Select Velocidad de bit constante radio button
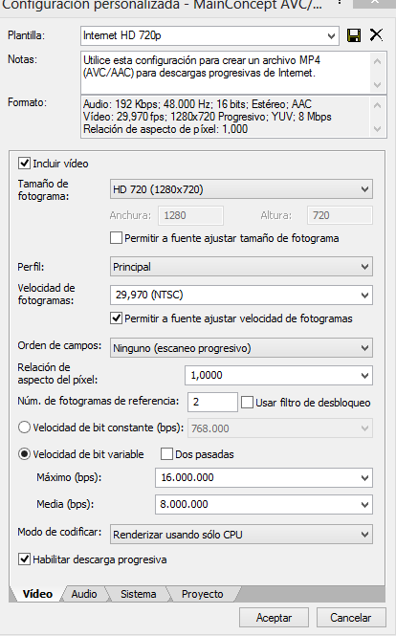Screen dimensions: 396x636 [24, 428]
